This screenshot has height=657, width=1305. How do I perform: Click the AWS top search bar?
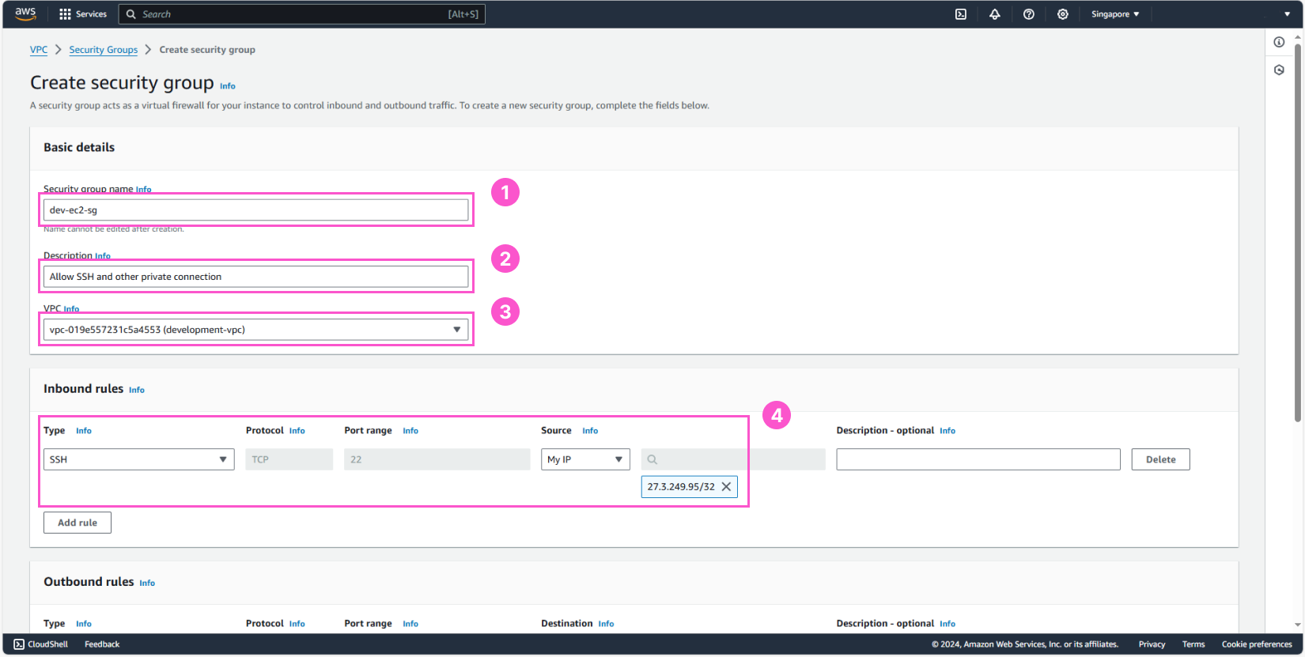302,14
